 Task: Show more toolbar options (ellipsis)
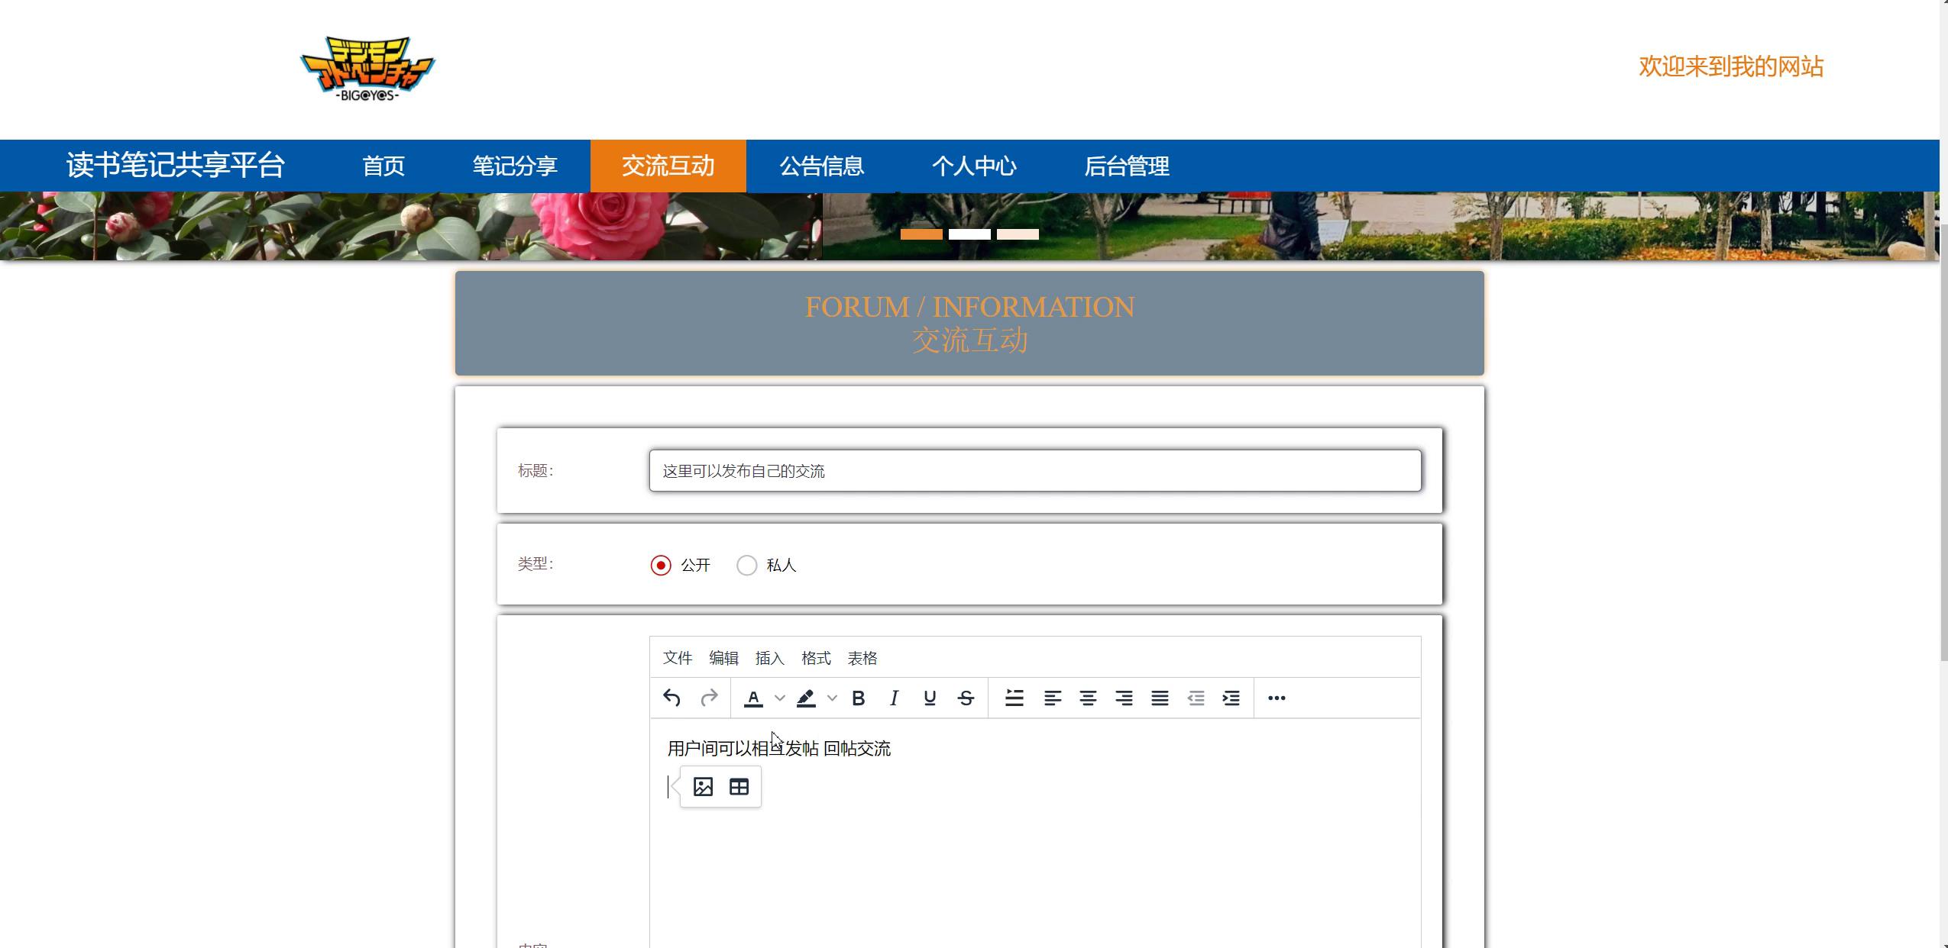[x=1276, y=698]
